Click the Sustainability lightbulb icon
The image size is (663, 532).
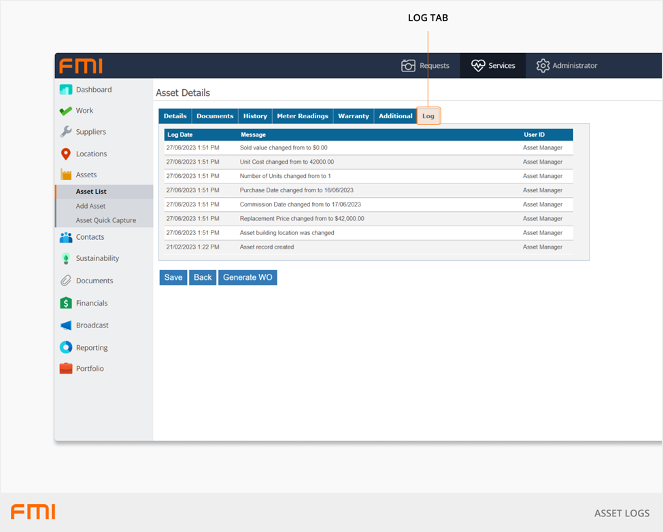[66, 259]
